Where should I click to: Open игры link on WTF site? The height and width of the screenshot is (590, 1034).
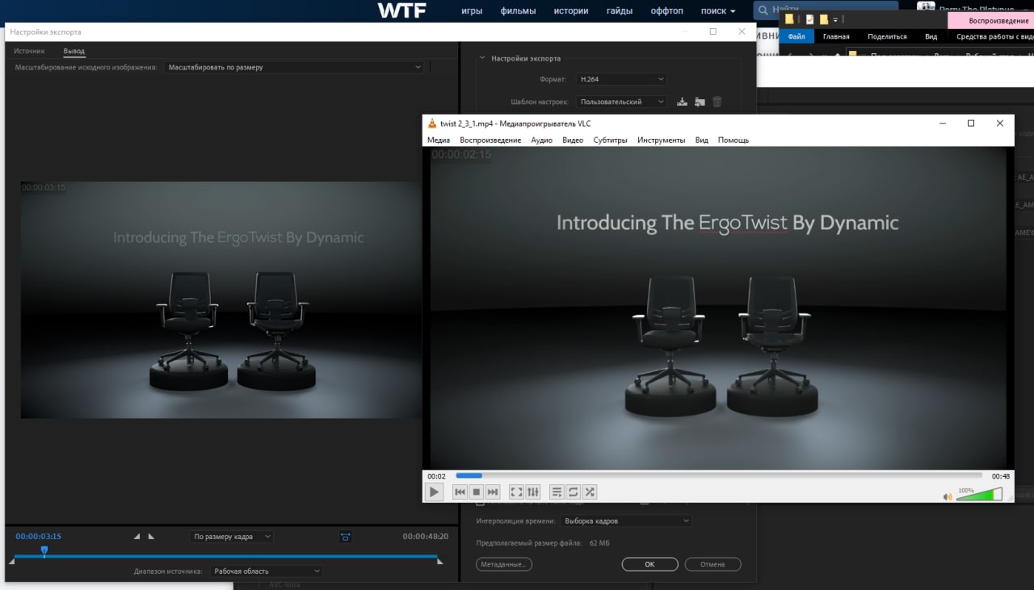pyautogui.click(x=472, y=11)
